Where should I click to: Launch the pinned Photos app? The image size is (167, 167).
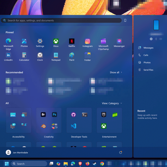pyautogui.click(x=24, y=43)
